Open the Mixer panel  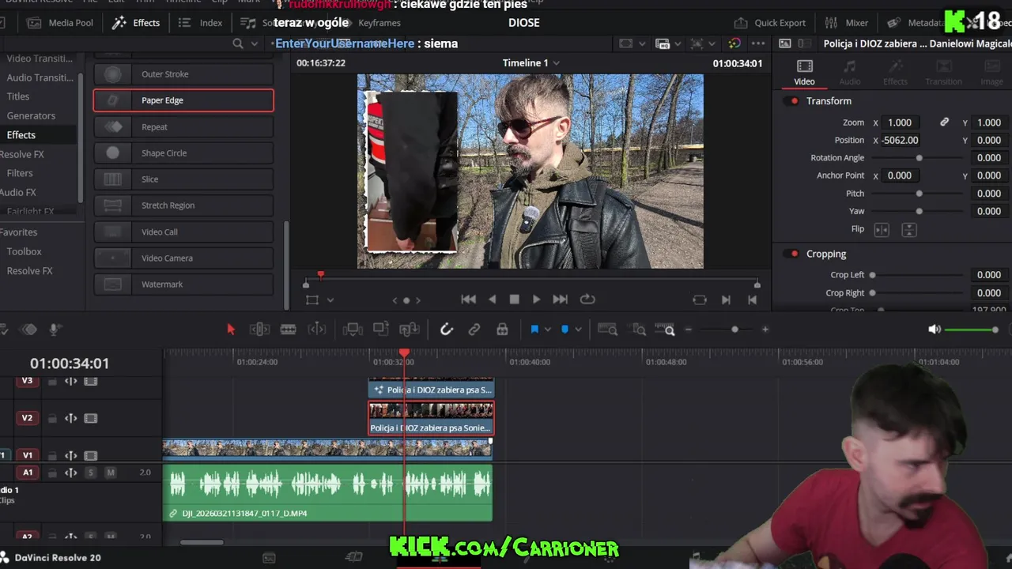coord(846,23)
